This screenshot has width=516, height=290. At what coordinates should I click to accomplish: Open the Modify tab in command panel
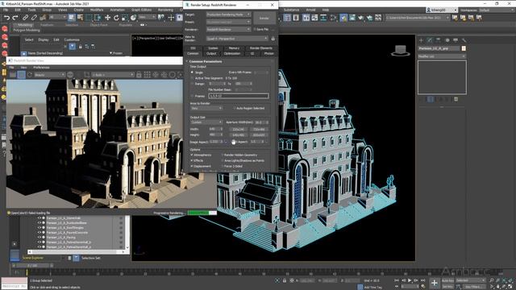[430, 40]
